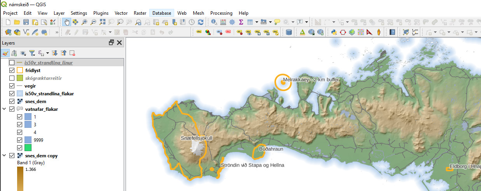Open the DB Manager database icon
481x191 pixels.
[289, 32]
